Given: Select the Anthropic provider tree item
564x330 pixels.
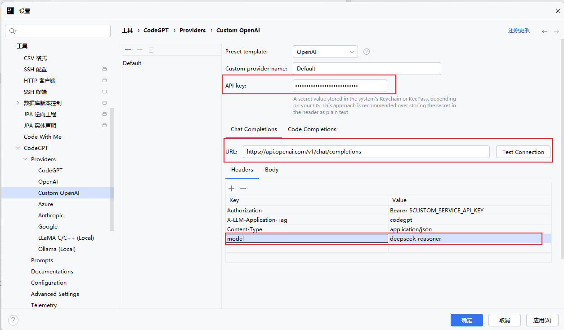Looking at the screenshot, I should coord(51,216).
